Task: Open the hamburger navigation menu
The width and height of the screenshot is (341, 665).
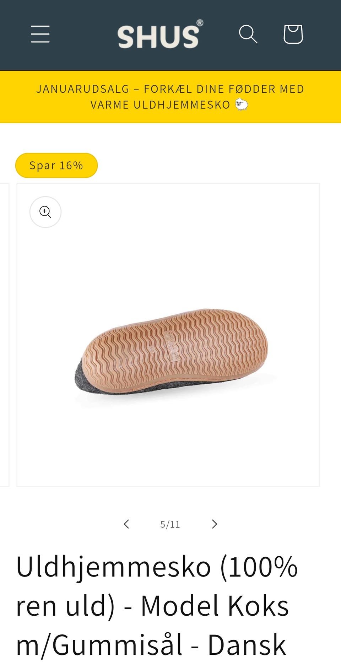Action: pos(40,34)
